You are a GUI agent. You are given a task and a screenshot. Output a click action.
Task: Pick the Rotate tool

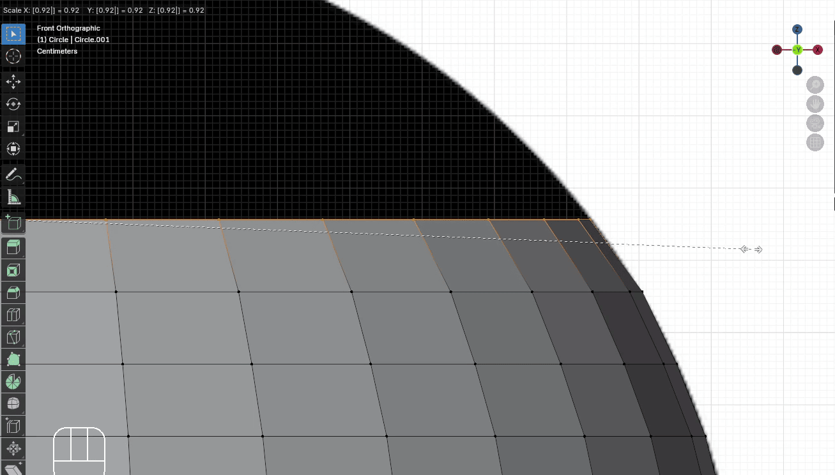coord(13,103)
